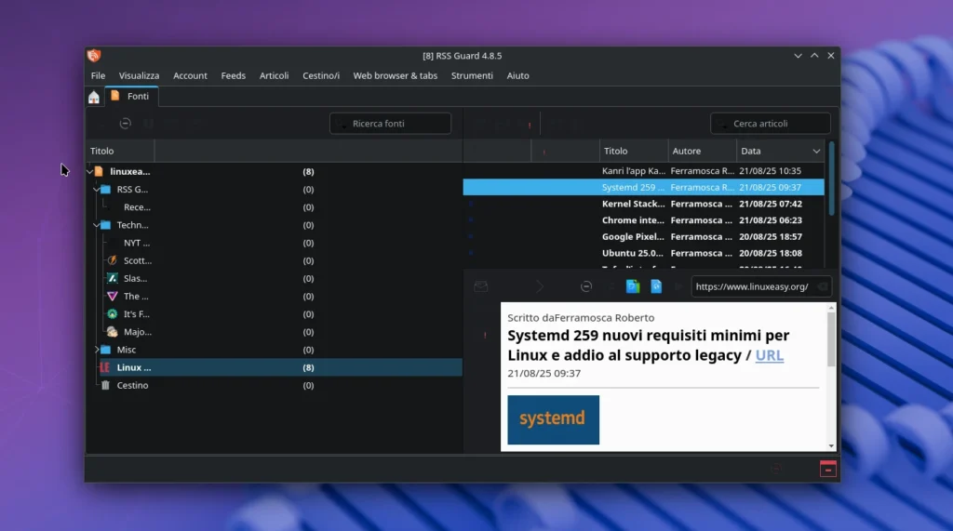Screen dimensions: 953x531
Task: Click the forward arrow in the article viewer toolbar
Action: (x=540, y=286)
